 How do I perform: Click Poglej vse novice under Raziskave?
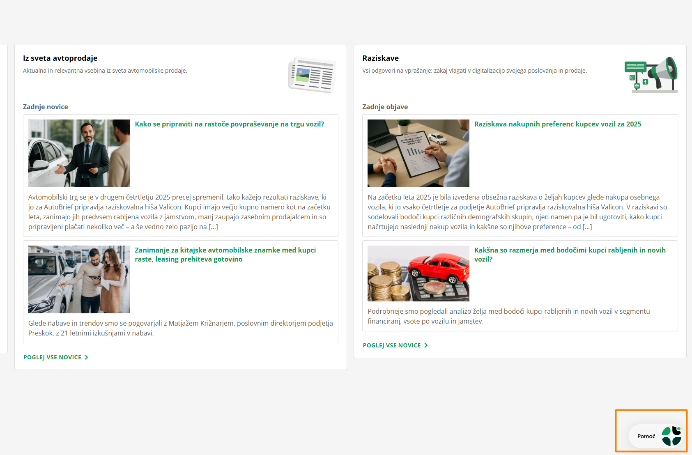pos(392,345)
